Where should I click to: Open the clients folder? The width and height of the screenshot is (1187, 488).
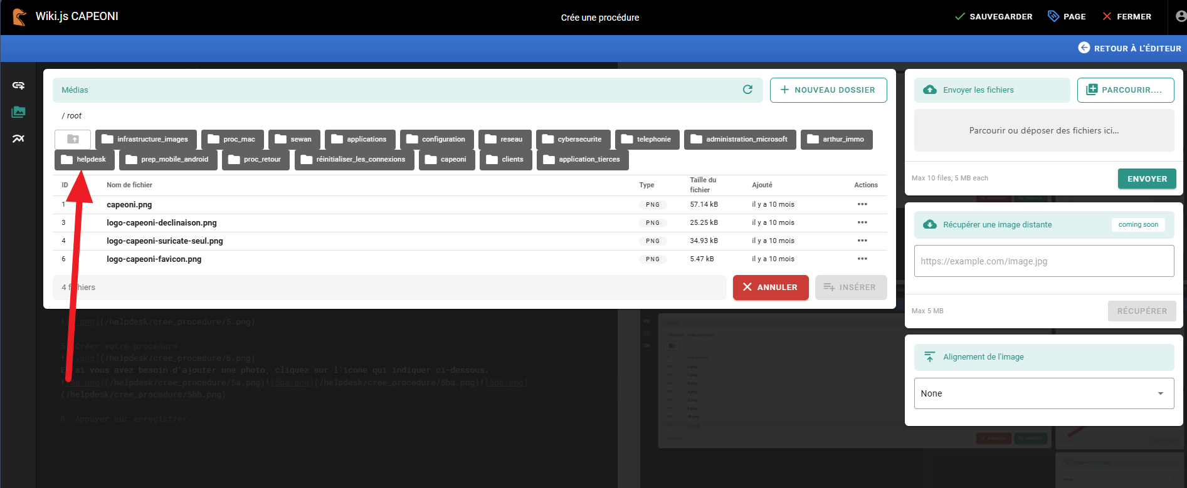(x=506, y=159)
